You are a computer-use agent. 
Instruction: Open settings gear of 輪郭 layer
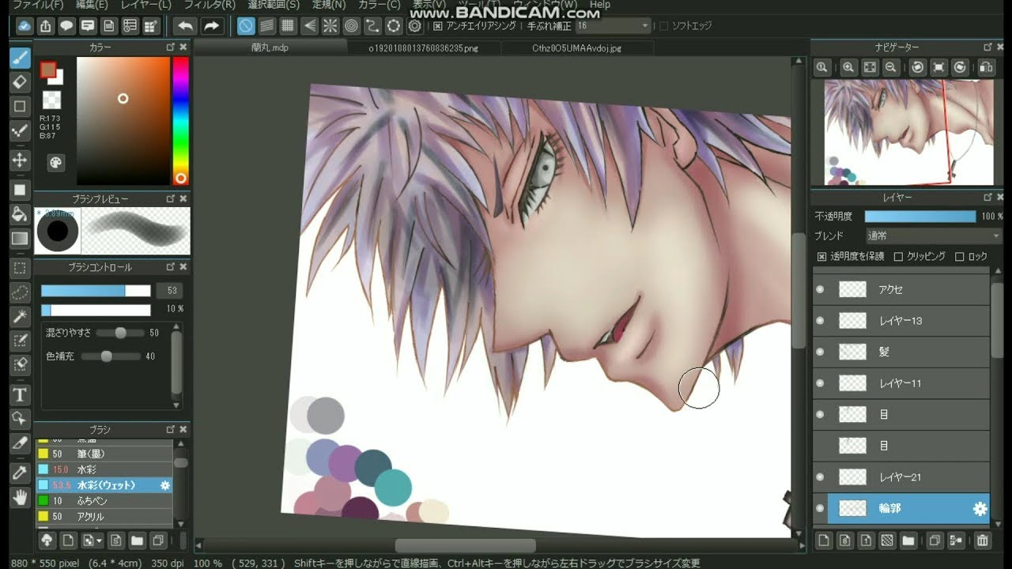(x=980, y=509)
